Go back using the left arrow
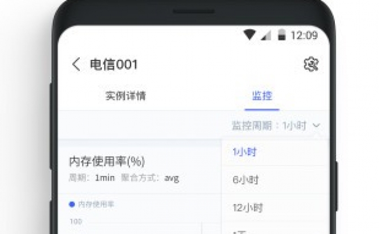Screen dimensions: 379x234 click(76, 64)
